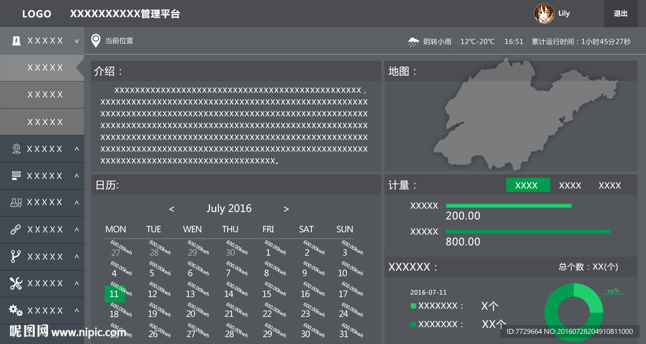Screen dimensions: 646x344
Task: Click the location pin icon beside 当前位置
Action: click(x=96, y=41)
